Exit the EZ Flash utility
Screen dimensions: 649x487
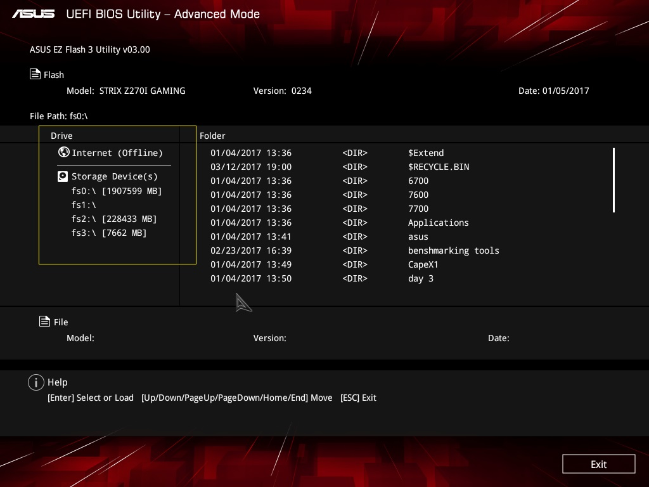tap(598, 464)
